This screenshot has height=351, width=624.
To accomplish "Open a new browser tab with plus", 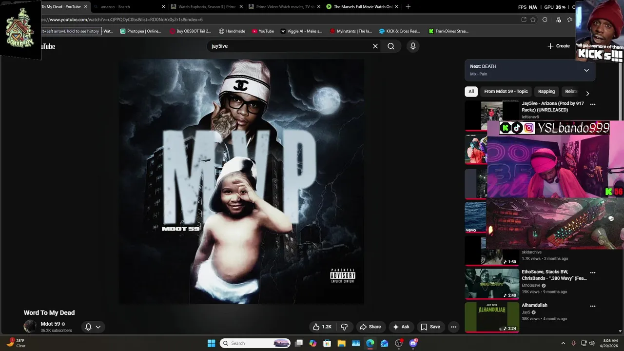I will 408,7.
